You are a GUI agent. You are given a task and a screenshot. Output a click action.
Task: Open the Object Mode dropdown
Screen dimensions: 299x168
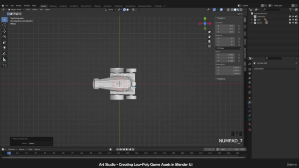[x=15, y=10]
